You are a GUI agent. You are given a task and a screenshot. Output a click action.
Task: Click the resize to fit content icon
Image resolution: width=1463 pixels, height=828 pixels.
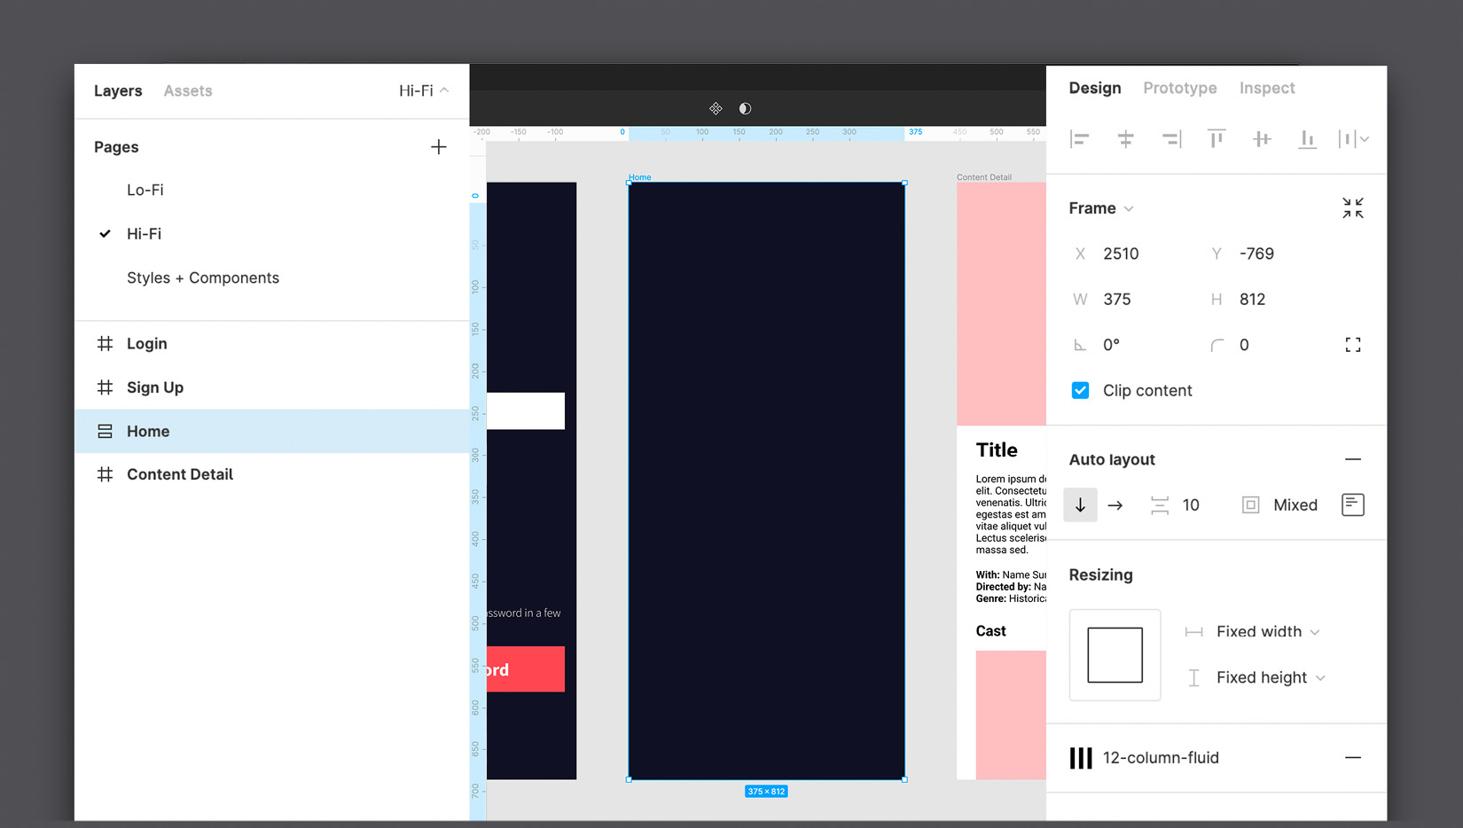click(x=1352, y=345)
